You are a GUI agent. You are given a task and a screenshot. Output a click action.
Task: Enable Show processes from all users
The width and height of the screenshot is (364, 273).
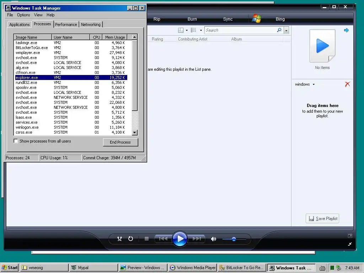[x=16, y=141]
